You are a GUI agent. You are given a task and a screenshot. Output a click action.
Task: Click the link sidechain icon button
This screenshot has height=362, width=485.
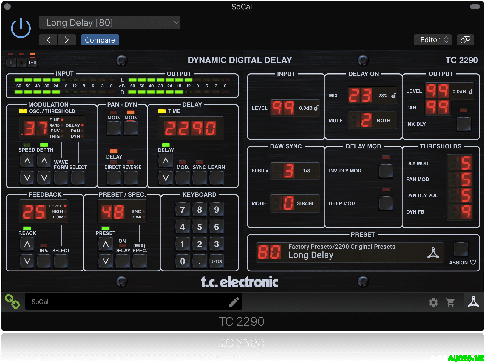coord(465,40)
